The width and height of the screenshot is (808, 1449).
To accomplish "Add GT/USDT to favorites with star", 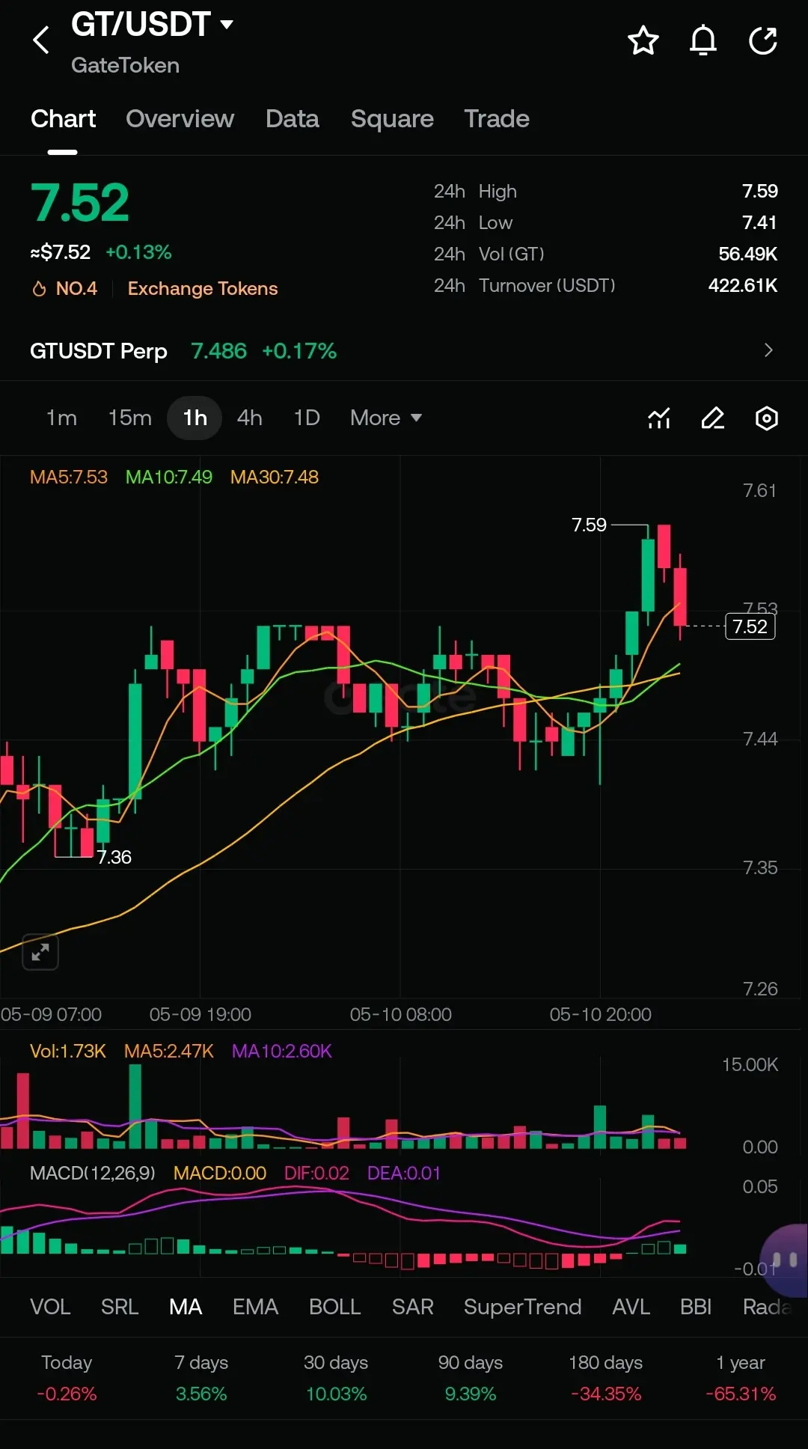I will 643,40.
